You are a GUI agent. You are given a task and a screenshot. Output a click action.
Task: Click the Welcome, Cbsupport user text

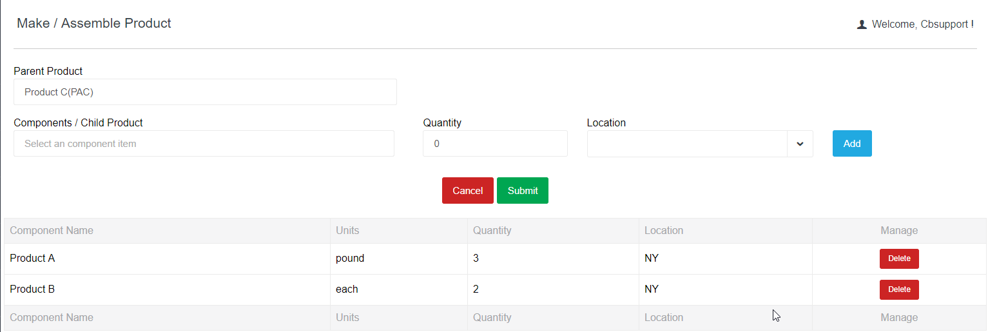click(x=922, y=24)
